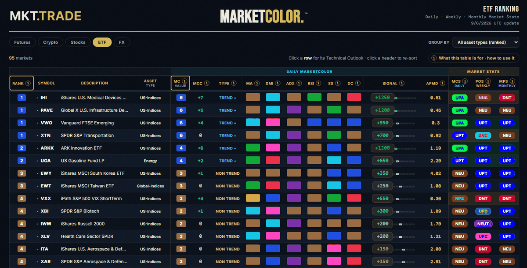This screenshot has height=268, width=527.
Task: Expand the IHI row arrow
Action: coord(37,98)
